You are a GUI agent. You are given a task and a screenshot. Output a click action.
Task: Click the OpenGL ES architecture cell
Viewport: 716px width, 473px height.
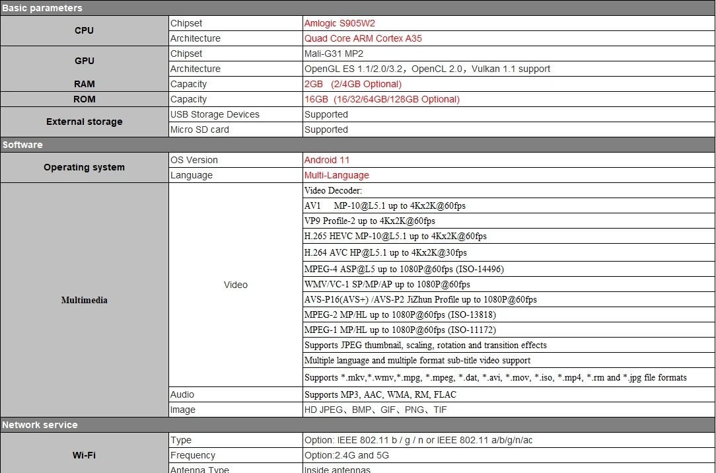(427, 69)
